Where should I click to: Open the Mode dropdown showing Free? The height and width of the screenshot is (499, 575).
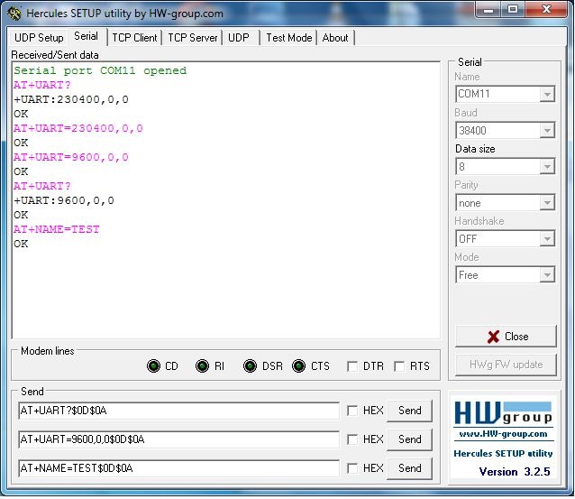point(547,275)
